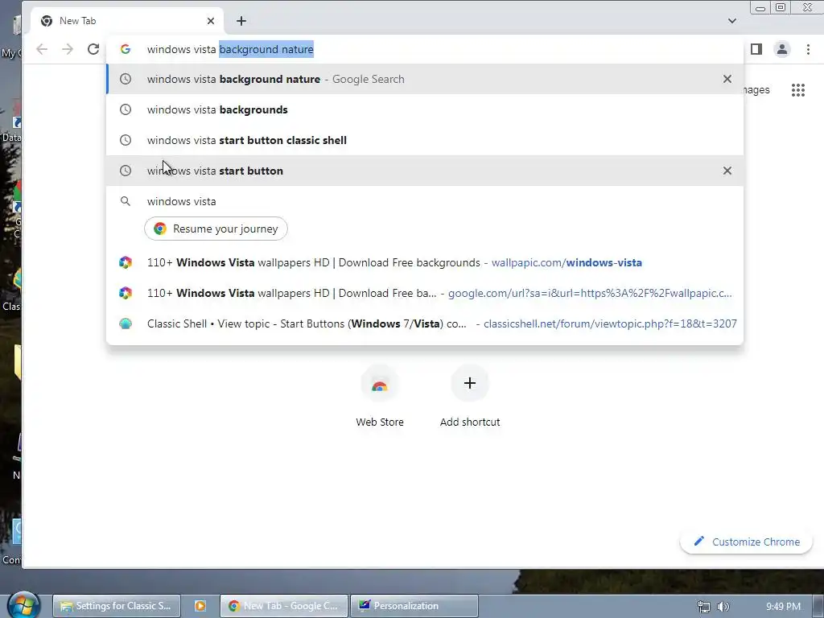Toggle the Chrome side panel icon
The height and width of the screenshot is (618, 824).
[x=756, y=49]
